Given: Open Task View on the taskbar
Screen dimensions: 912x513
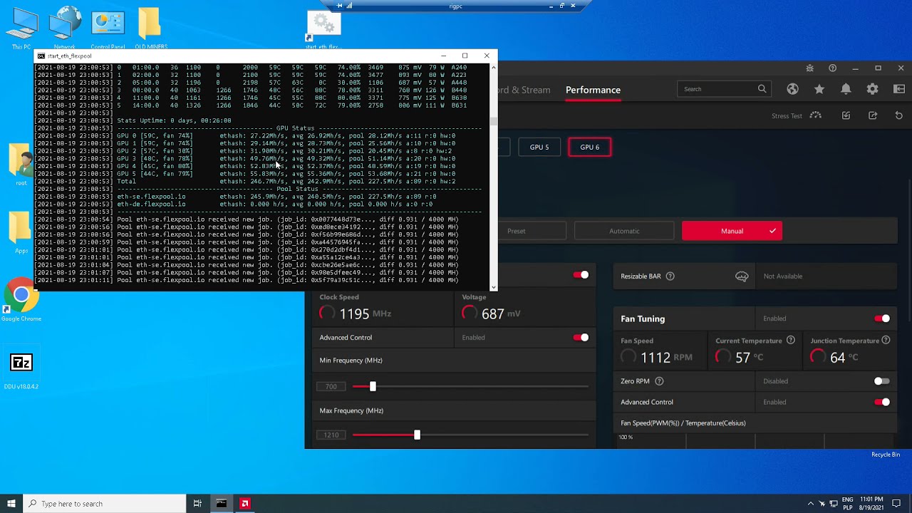Looking at the screenshot, I should click(x=197, y=504).
